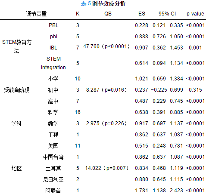Viewport: 206px width, 194px height.
Task: Select upper CI value 2.423 for 阿联酋
Action: (176, 191)
